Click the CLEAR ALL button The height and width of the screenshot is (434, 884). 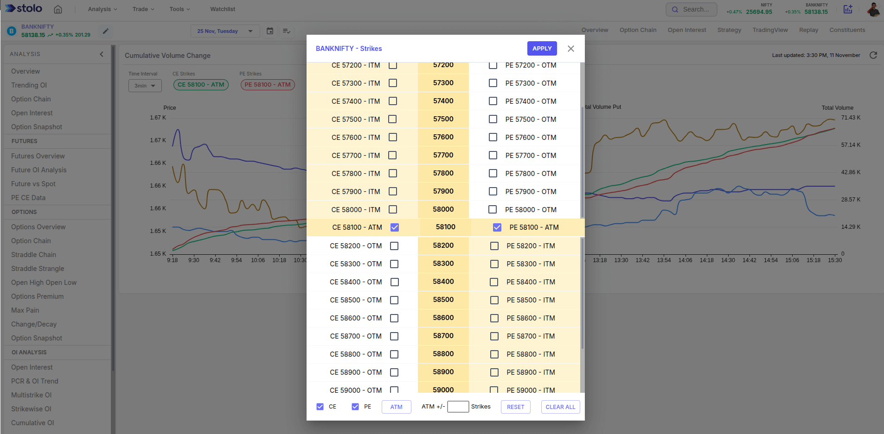coord(560,407)
